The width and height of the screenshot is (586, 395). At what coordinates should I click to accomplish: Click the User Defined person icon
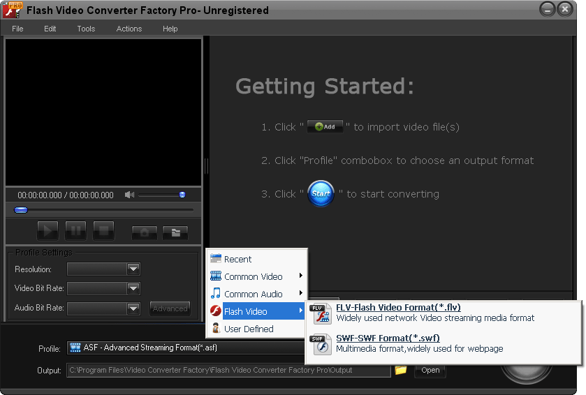pyautogui.click(x=216, y=328)
